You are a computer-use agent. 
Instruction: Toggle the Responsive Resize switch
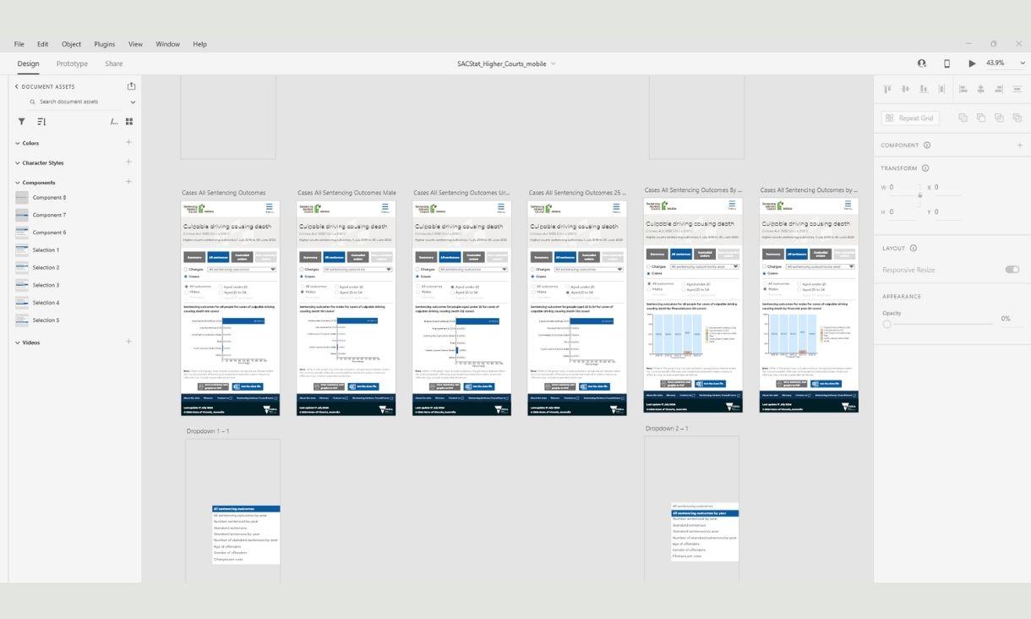pos(1012,270)
